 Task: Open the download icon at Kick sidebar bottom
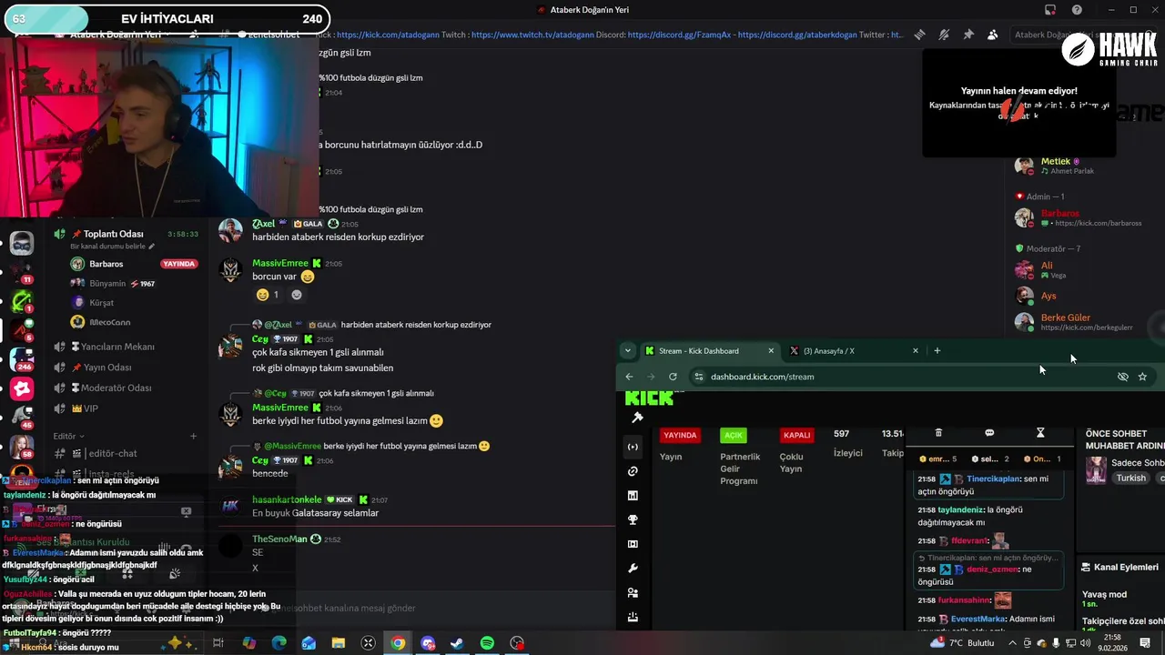click(x=633, y=617)
